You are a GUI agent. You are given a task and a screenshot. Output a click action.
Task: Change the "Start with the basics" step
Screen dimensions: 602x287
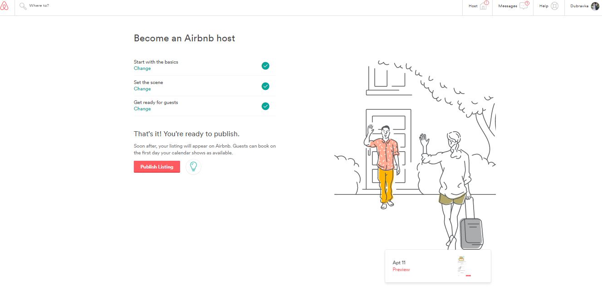click(142, 69)
